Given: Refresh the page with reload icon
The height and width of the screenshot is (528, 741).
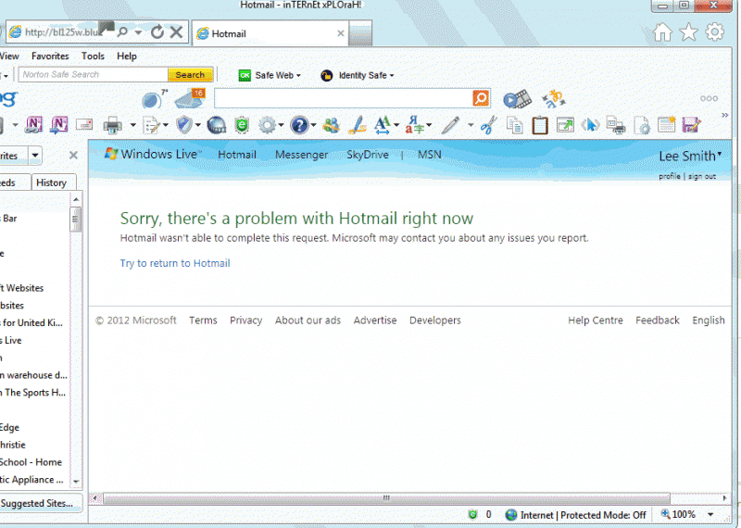Looking at the screenshot, I should (157, 32).
